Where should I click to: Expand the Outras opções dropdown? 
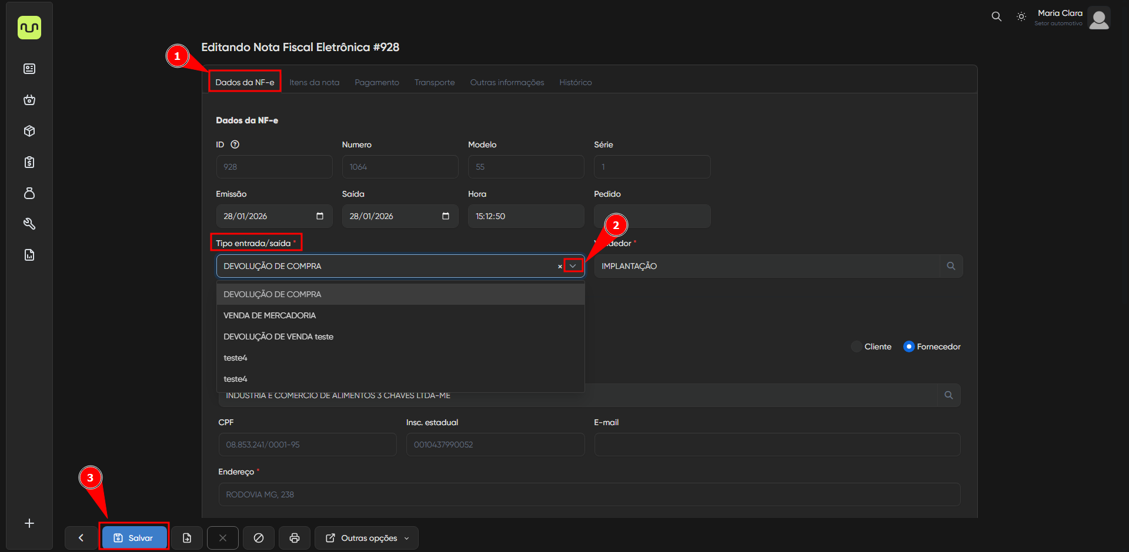coord(367,538)
